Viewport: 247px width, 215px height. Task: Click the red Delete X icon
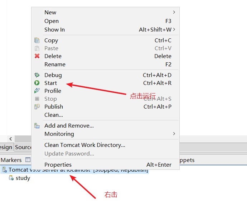(37, 56)
